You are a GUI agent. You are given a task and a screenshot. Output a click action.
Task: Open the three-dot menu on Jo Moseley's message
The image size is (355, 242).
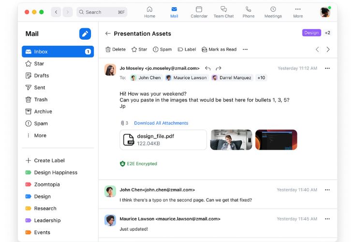[327, 69]
